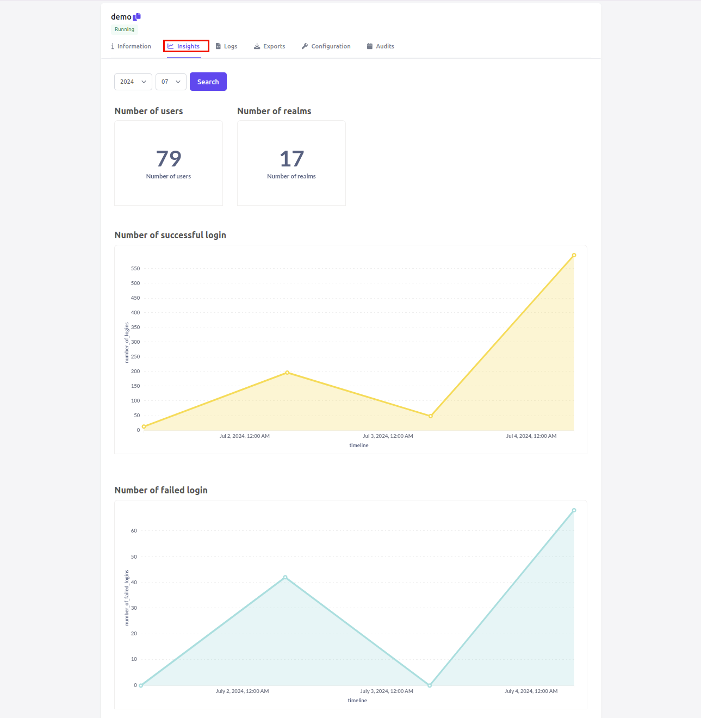Click the 'Jul 3, 2024, 12:00 AM' axis label

click(x=388, y=436)
